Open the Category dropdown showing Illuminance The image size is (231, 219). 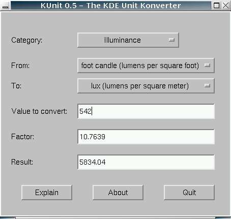pos(128,40)
